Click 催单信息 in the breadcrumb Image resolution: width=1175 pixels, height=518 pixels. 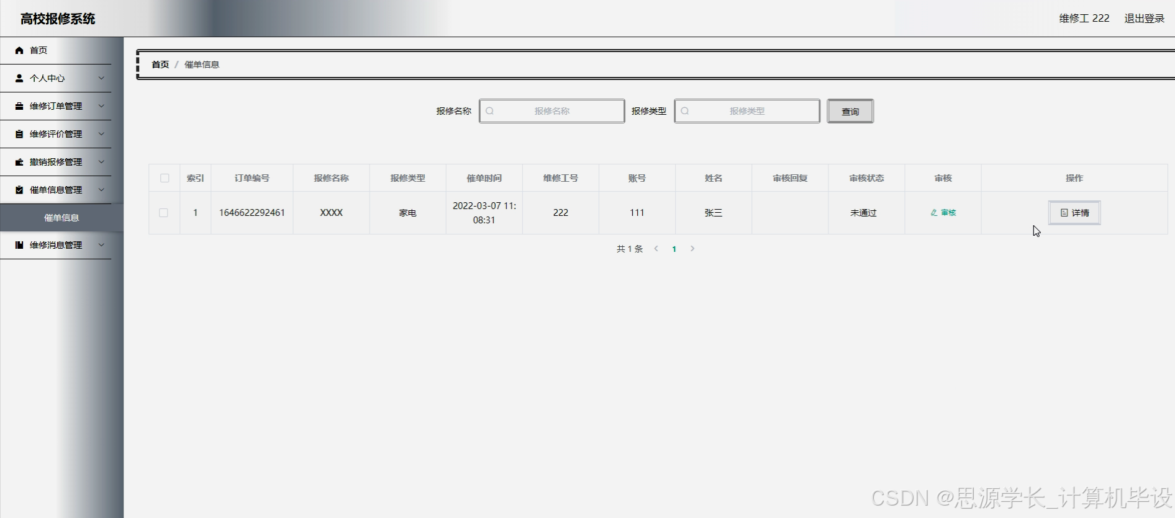pos(202,65)
